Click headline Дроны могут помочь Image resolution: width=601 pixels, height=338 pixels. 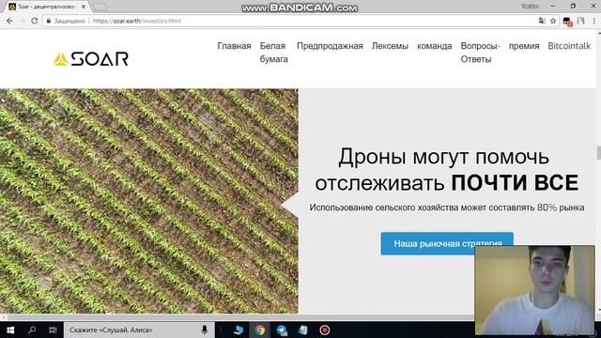coord(443,157)
